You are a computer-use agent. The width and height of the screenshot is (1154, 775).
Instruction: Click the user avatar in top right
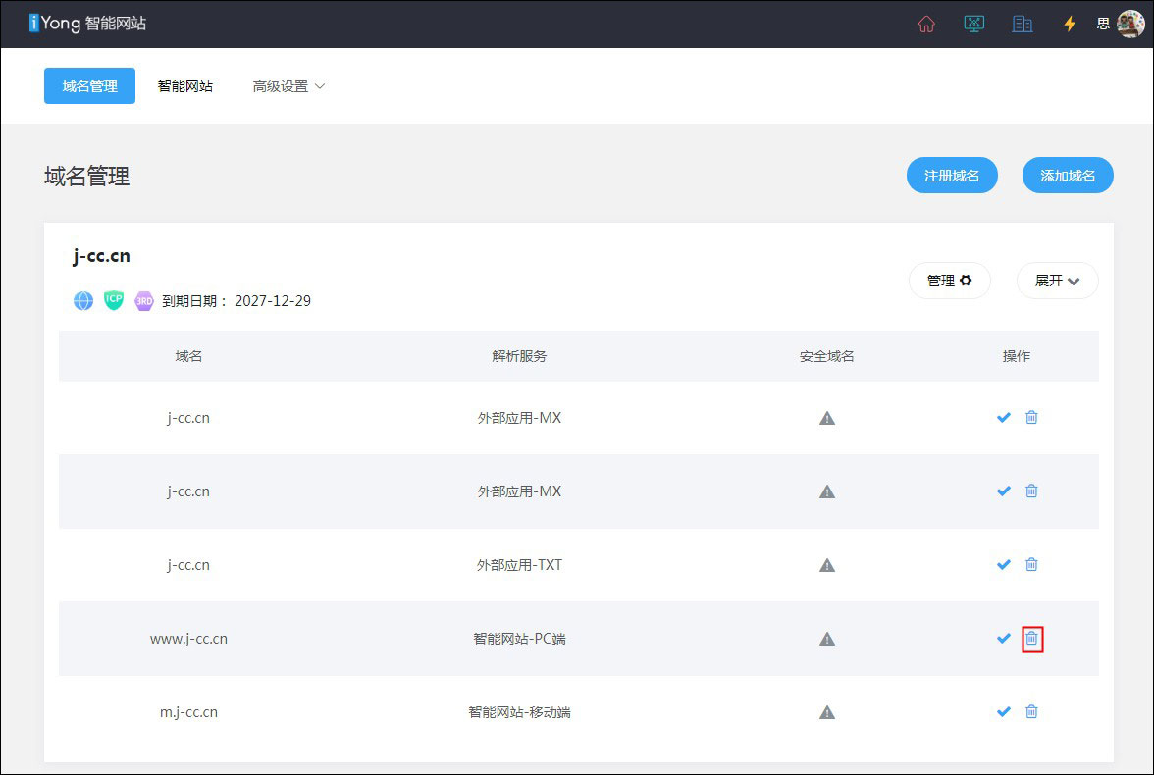(x=1130, y=24)
